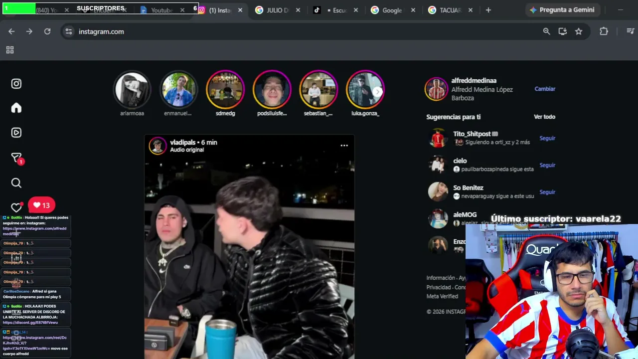
Task: Follow So Benitez with Seguir
Action: click(x=547, y=192)
